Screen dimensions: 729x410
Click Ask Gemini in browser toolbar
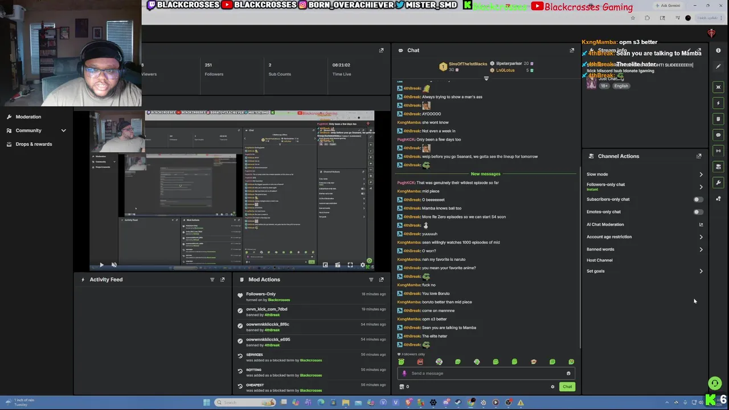coord(668,6)
